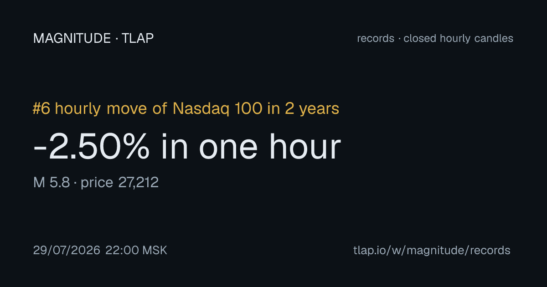This screenshot has height=287, width=547.
Task: Click the "in 2 years" period text
Action: click(299, 109)
